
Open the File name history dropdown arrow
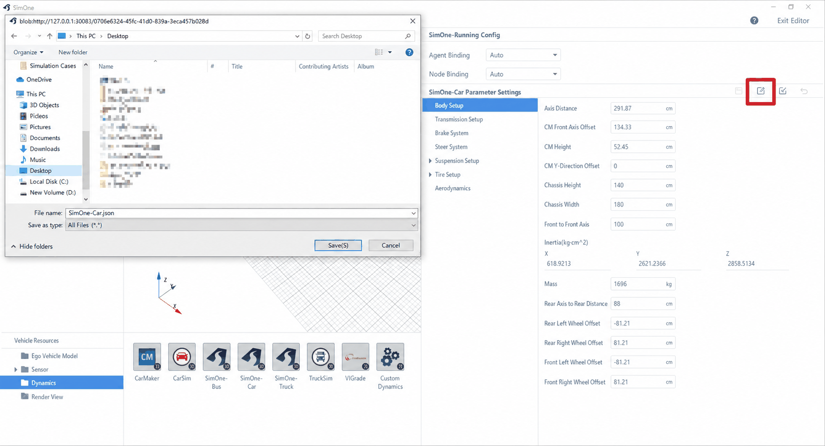[413, 213]
